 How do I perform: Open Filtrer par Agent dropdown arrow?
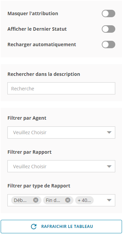(x=109, y=133)
